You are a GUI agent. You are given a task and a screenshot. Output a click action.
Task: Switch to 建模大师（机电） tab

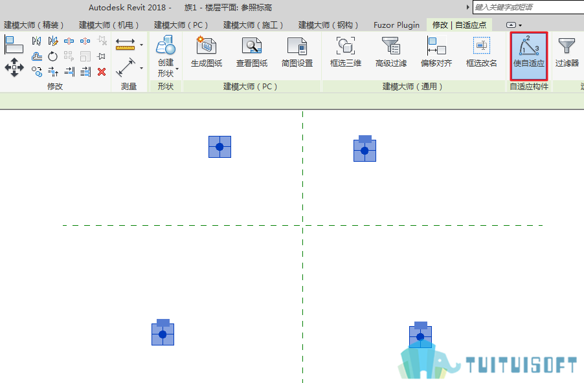109,25
